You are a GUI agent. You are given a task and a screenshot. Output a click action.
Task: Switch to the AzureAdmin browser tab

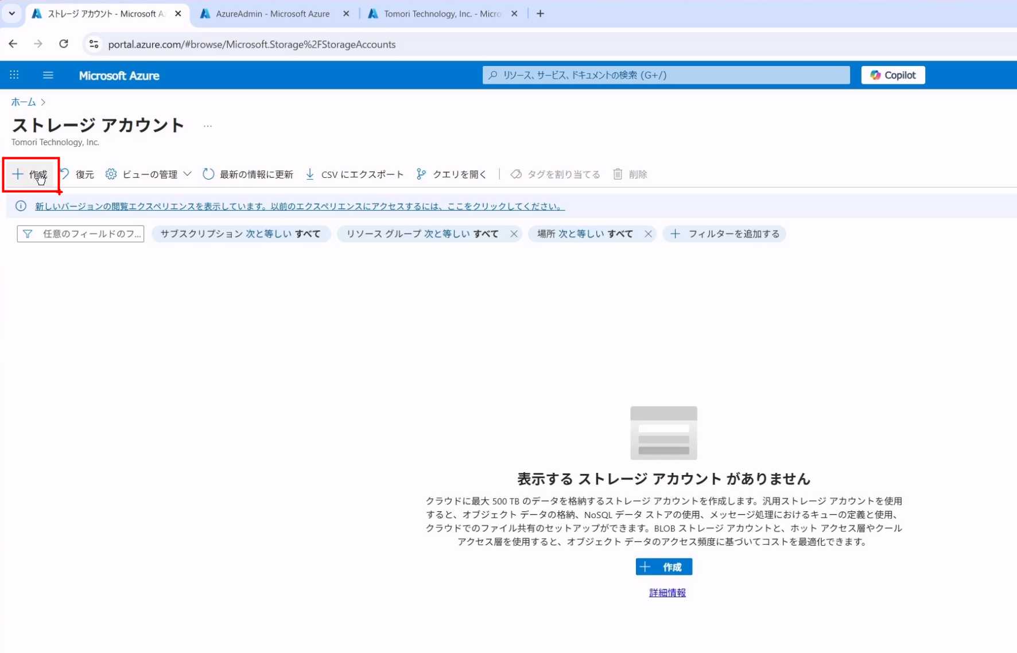[272, 14]
